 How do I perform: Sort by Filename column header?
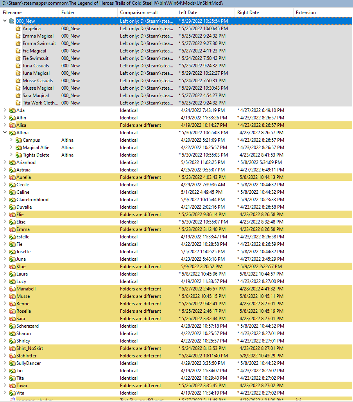coord(29,12)
